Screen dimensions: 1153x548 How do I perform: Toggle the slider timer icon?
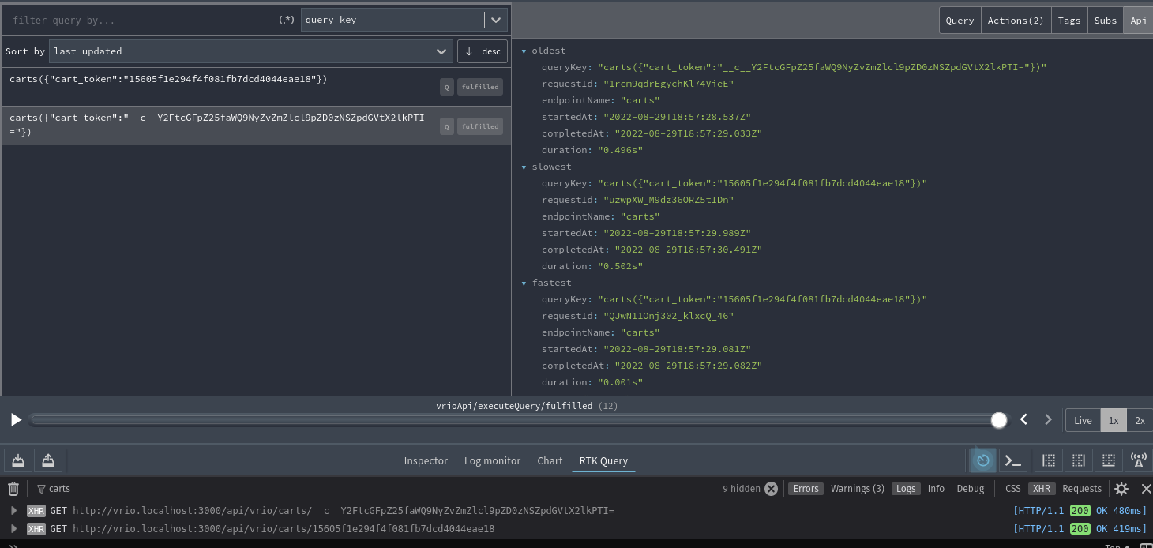983,460
